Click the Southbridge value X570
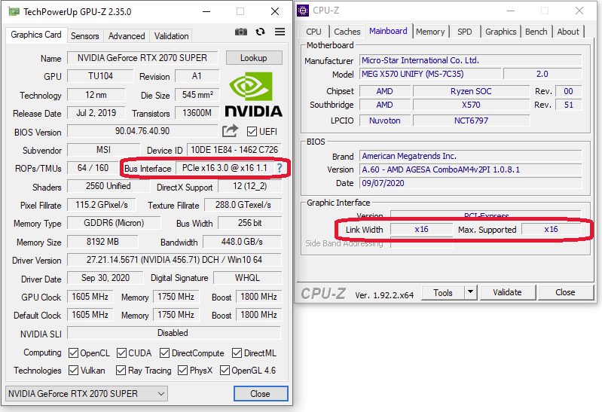This screenshot has height=412, width=602. [x=471, y=105]
